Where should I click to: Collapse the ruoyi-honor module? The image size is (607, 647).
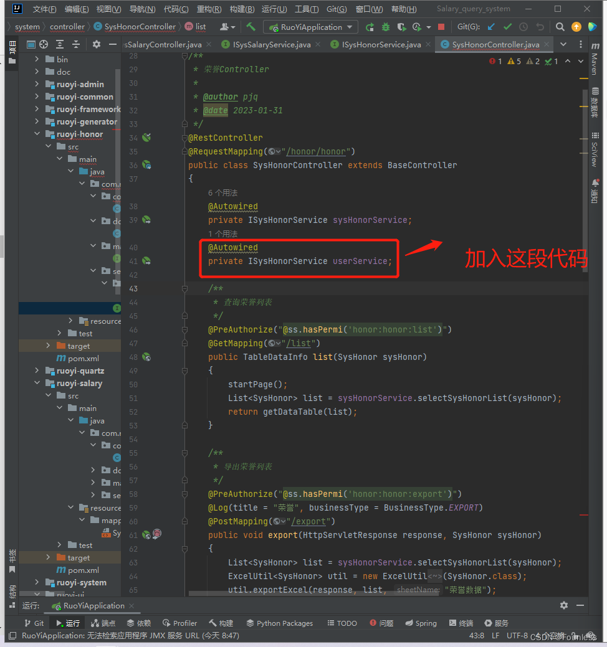tap(37, 134)
